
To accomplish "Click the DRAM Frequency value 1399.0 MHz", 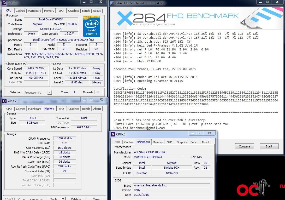I will click(x=64, y=139).
